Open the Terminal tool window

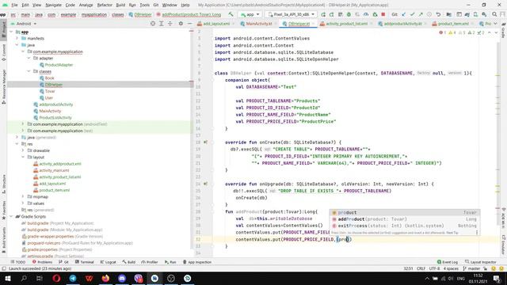click(x=84, y=262)
